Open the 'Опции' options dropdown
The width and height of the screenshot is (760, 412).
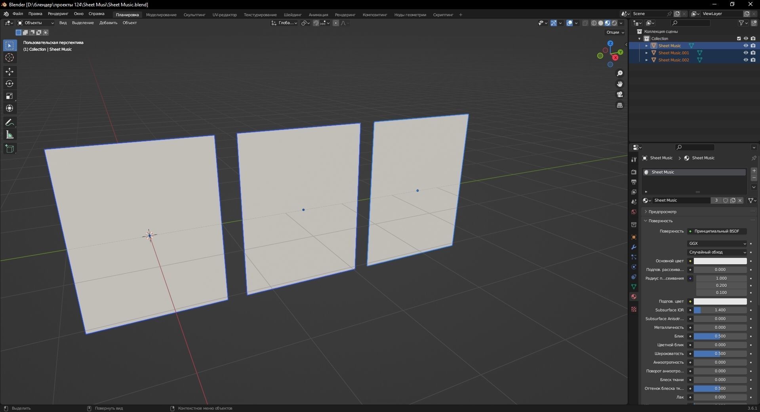pyautogui.click(x=615, y=32)
